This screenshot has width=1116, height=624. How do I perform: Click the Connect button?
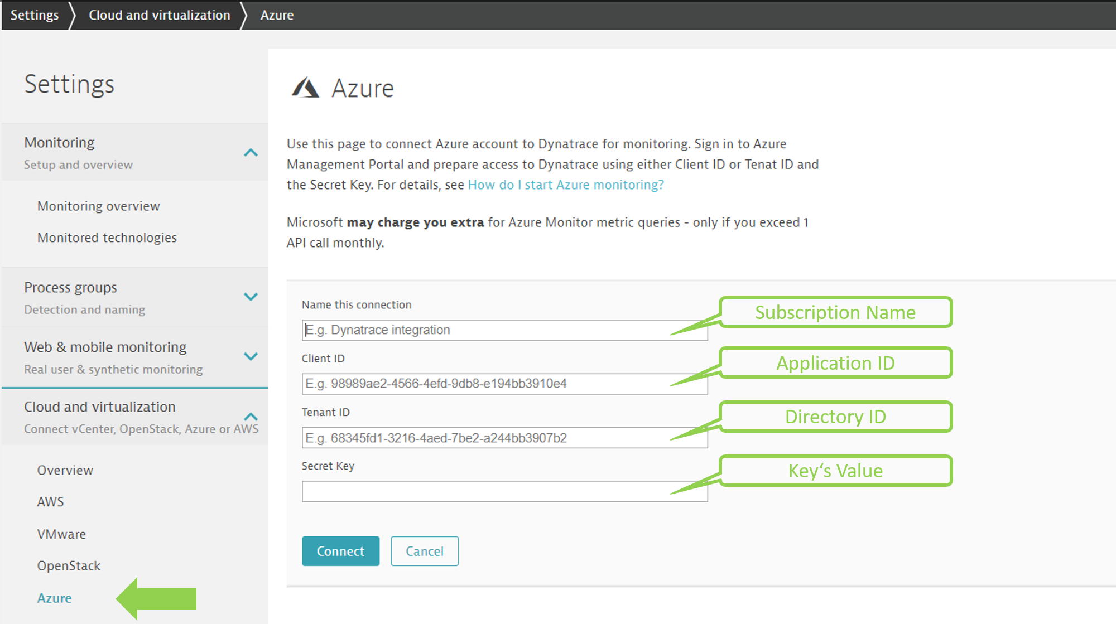(341, 552)
